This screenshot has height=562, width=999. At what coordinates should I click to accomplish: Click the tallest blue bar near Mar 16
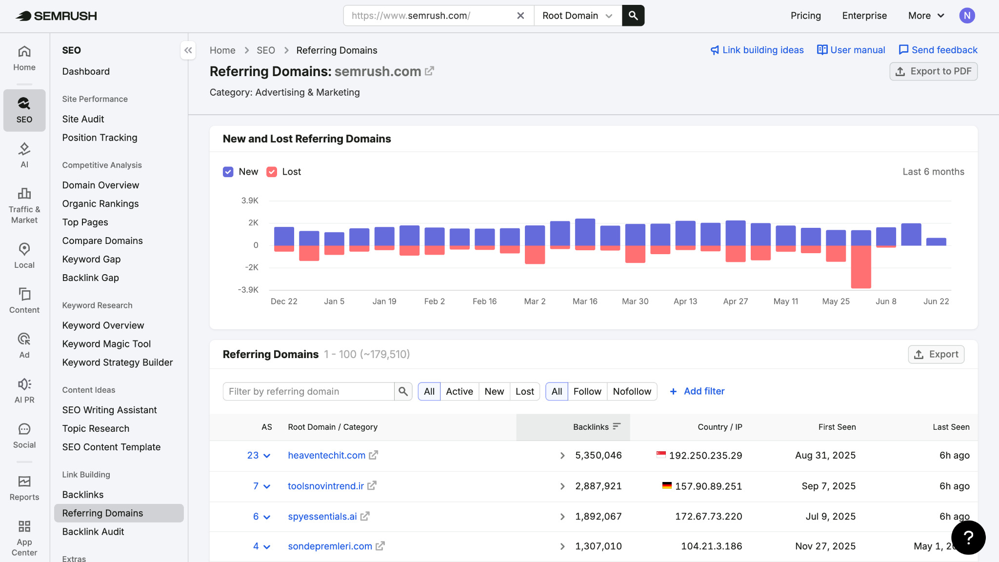click(585, 232)
